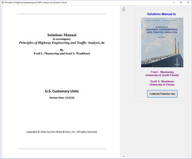The width and height of the screenshot is (192, 159).
Task: Click the 'Fred L. Mannering and Scott S. Washburn' author line
Action: (62, 53)
